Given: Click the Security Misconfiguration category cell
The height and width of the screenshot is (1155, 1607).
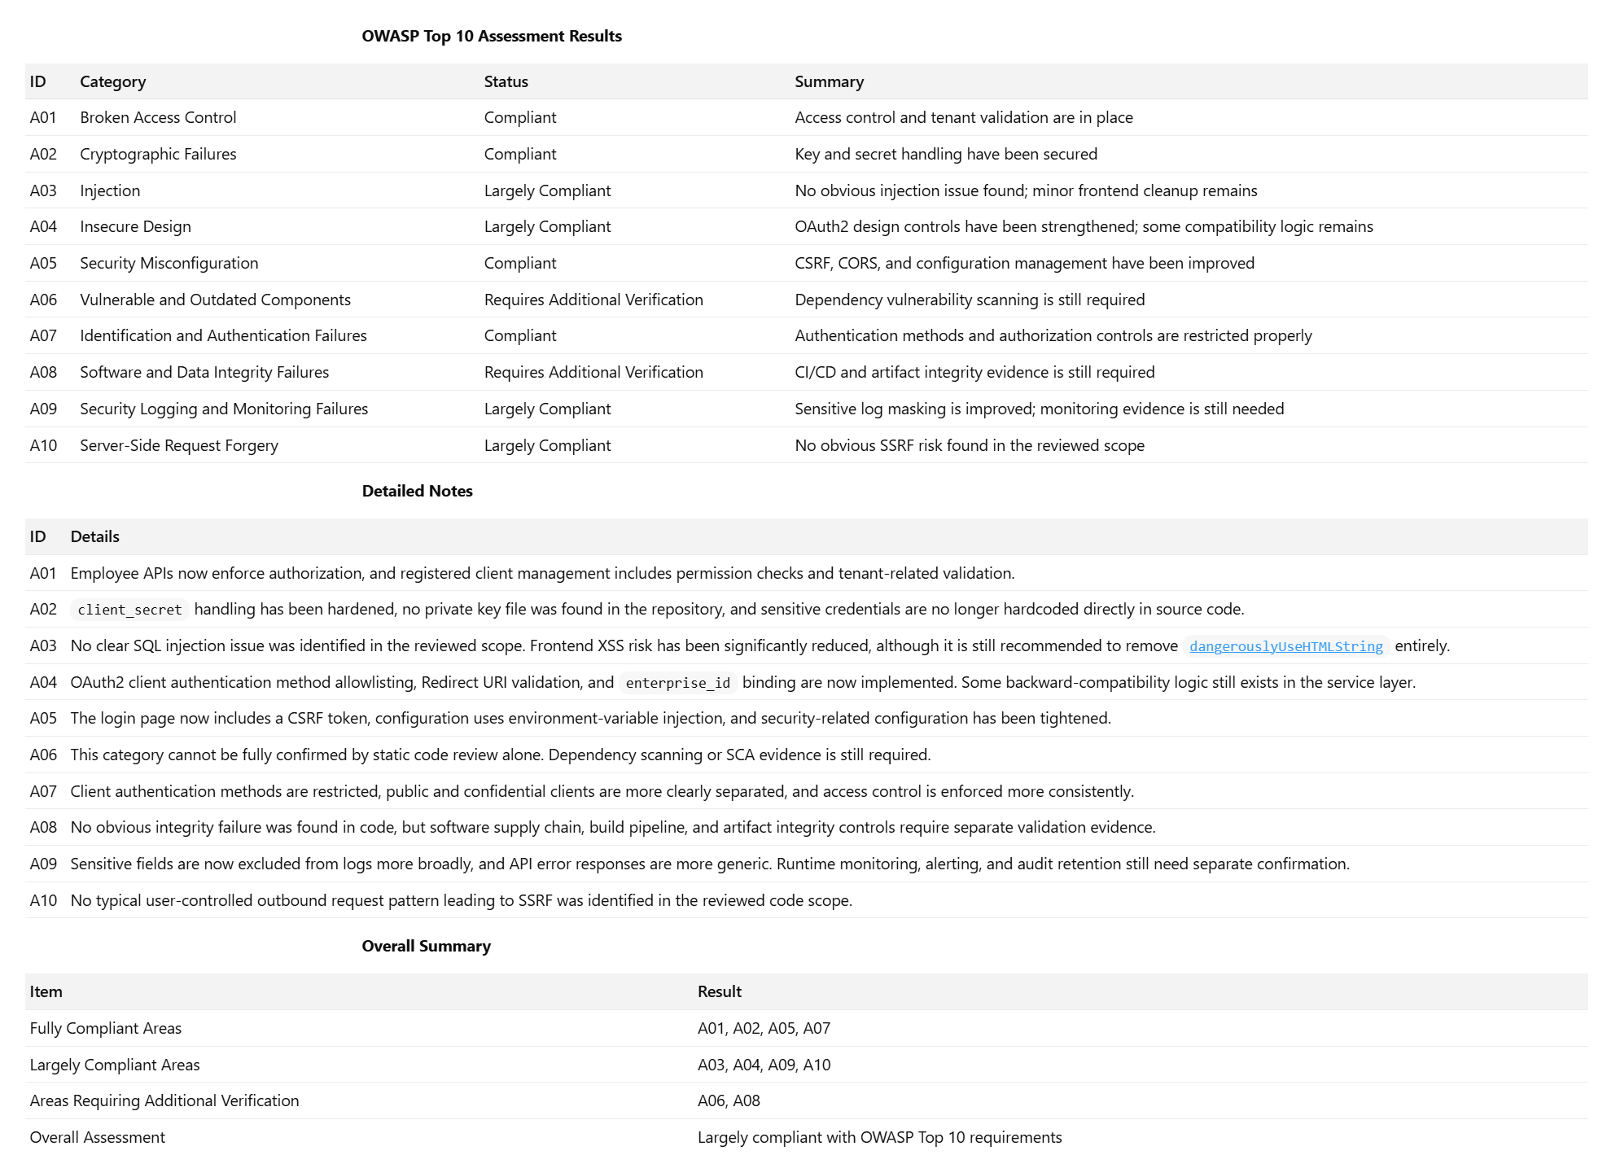Looking at the screenshot, I should click(169, 263).
